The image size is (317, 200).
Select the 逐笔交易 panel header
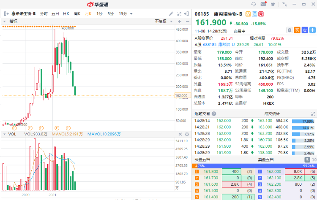pyautogui.click(x=202, y=114)
